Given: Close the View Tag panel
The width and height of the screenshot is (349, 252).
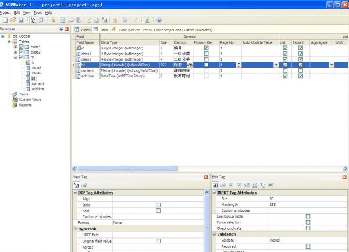Looking at the screenshot, I should [206, 176].
